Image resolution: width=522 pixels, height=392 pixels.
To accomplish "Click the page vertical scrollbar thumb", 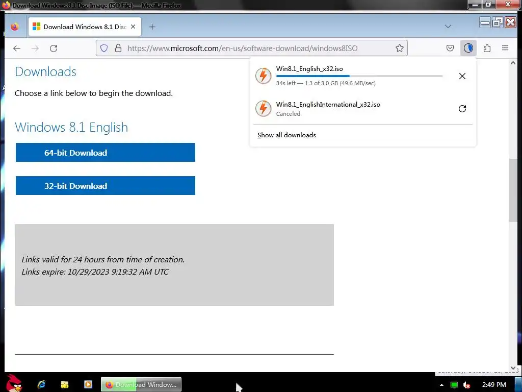I will pyautogui.click(x=513, y=190).
